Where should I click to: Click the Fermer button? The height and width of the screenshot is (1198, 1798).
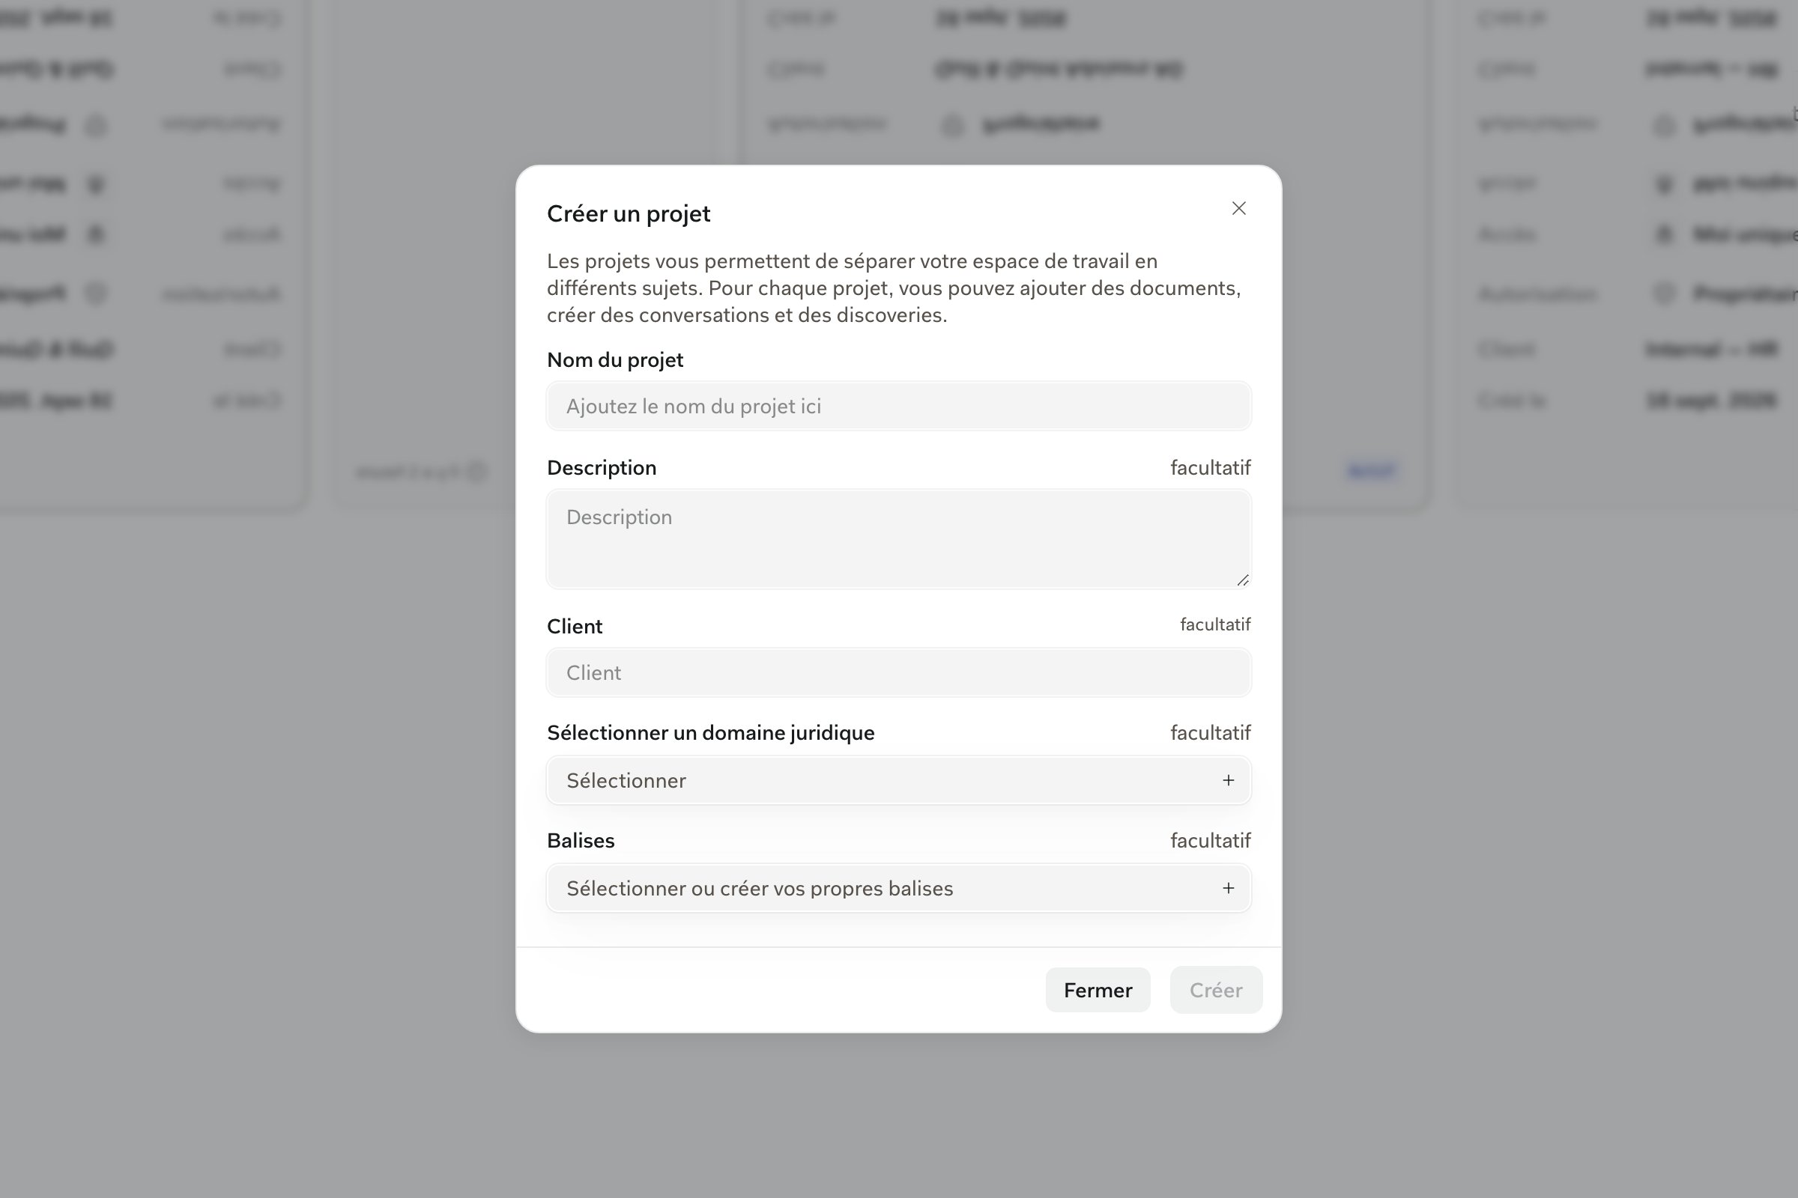tap(1098, 990)
